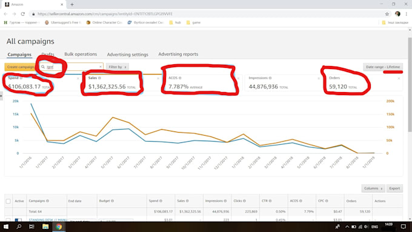The image size is (412, 232).
Task: Reload the page with refresh icon
Action: coord(23,14)
